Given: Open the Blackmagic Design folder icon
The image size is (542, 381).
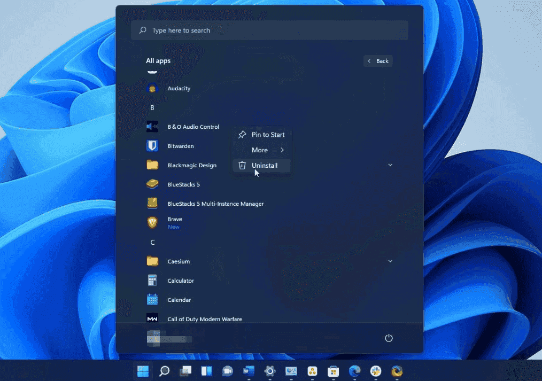Looking at the screenshot, I should [x=152, y=165].
